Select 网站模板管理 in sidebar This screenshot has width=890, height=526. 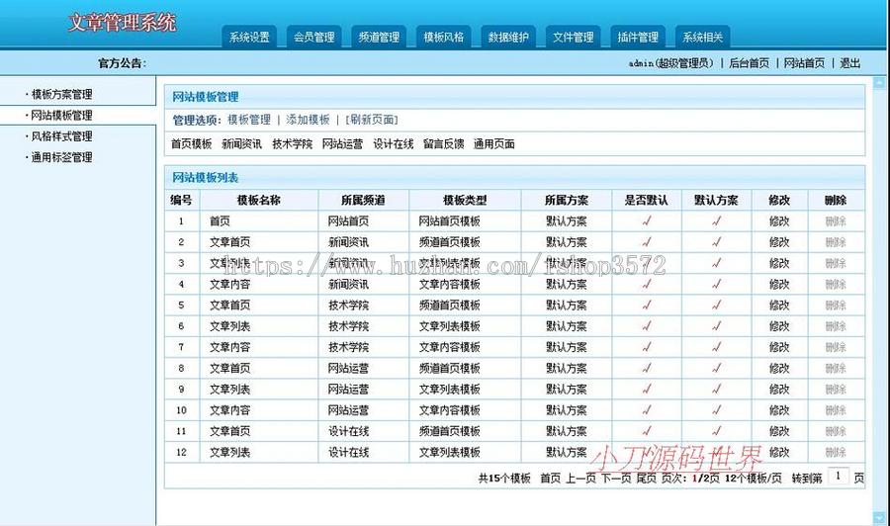pyautogui.click(x=61, y=116)
